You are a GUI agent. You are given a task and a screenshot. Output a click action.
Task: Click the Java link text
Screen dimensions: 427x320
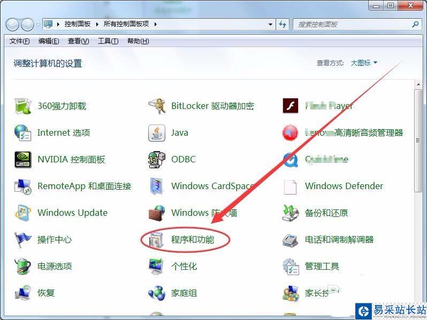[x=180, y=132]
